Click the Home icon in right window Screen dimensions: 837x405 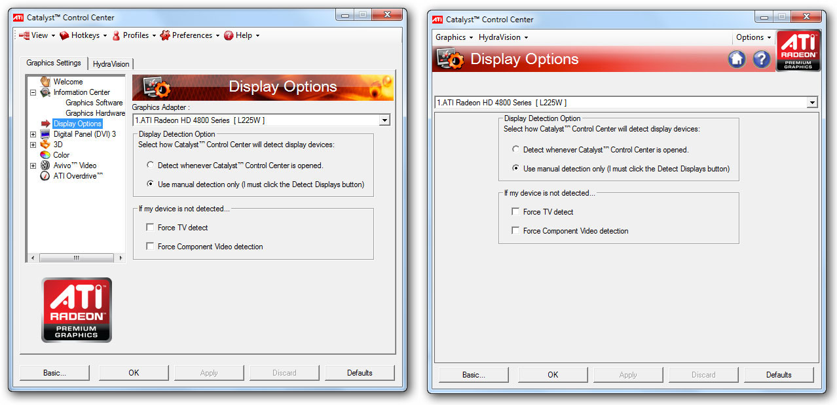(x=737, y=59)
